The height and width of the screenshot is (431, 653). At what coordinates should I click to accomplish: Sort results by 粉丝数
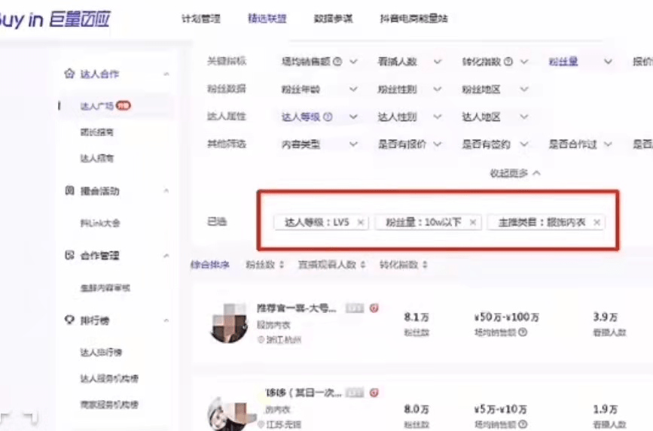click(x=265, y=265)
